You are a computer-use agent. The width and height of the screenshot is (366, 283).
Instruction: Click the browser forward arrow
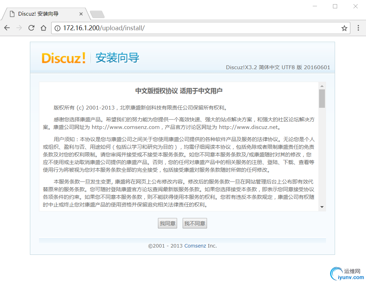click(19, 28)
